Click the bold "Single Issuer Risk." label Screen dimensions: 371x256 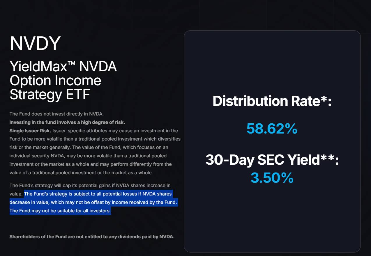click(x=30, y=131)
